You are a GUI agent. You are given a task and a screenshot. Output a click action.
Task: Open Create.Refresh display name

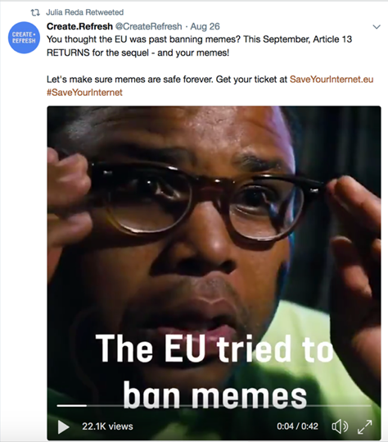point(79,26)
